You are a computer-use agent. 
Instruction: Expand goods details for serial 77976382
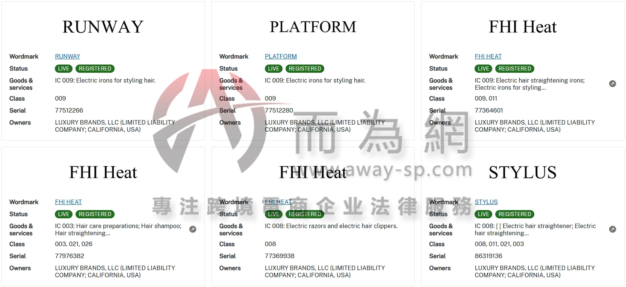[193, 229]
